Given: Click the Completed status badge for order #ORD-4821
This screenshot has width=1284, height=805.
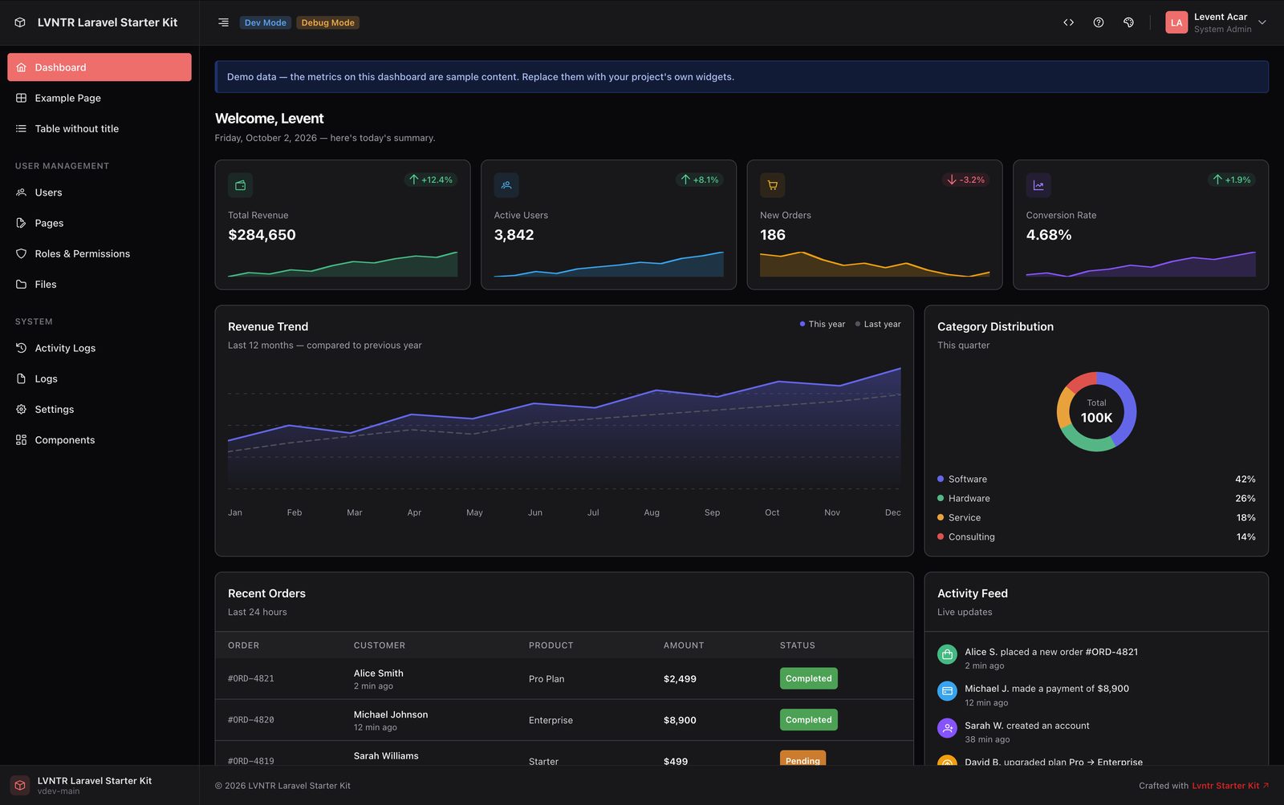Looking at the screenshot, I should [808, 678].
